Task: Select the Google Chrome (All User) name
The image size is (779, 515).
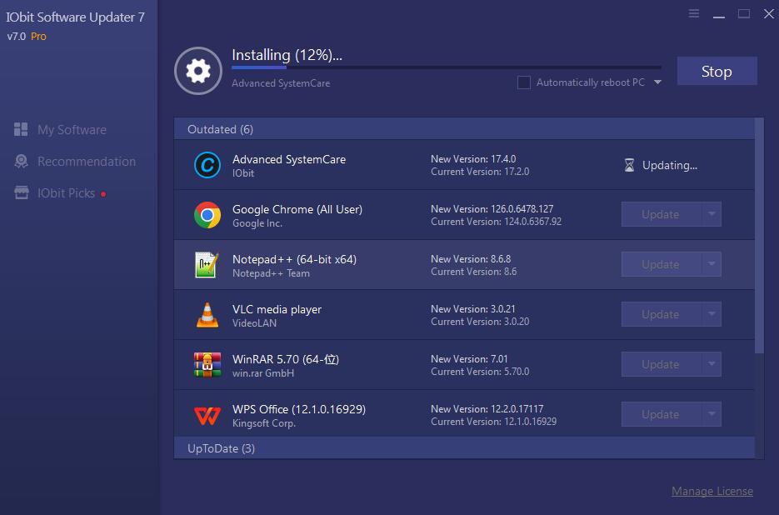Action: 297,209
